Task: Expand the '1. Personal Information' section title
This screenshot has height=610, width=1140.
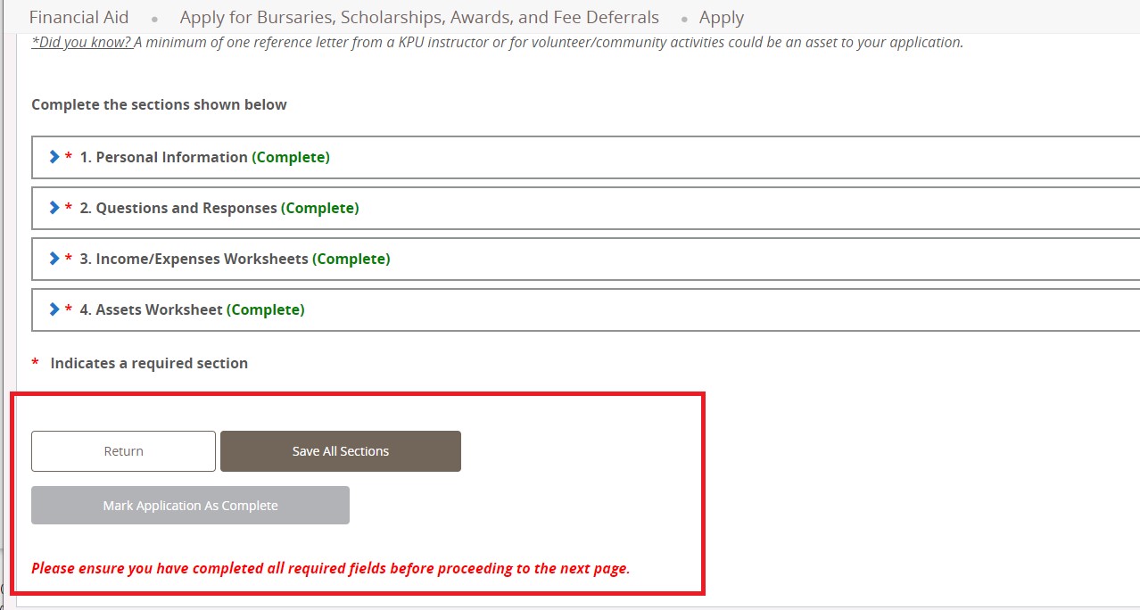Action: click(x=163, y=157)
